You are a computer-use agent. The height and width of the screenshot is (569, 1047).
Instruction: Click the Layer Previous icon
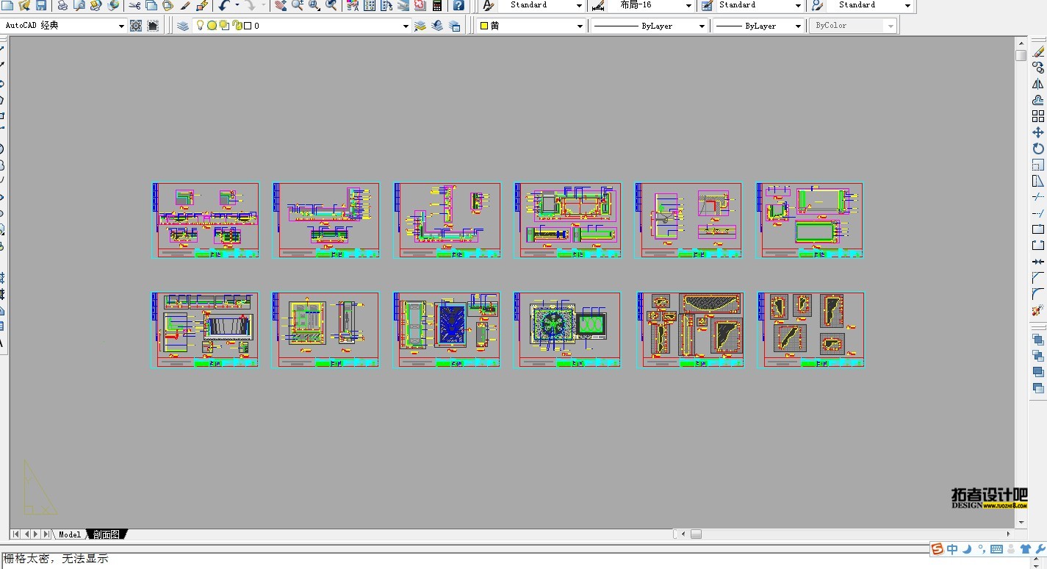437,26
